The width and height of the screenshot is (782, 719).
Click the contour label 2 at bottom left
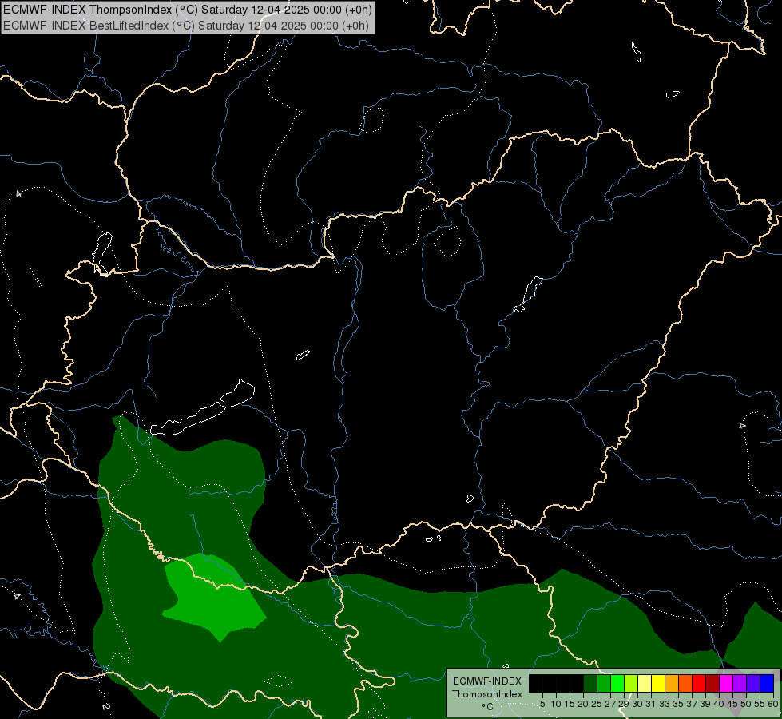pos(105,706)
